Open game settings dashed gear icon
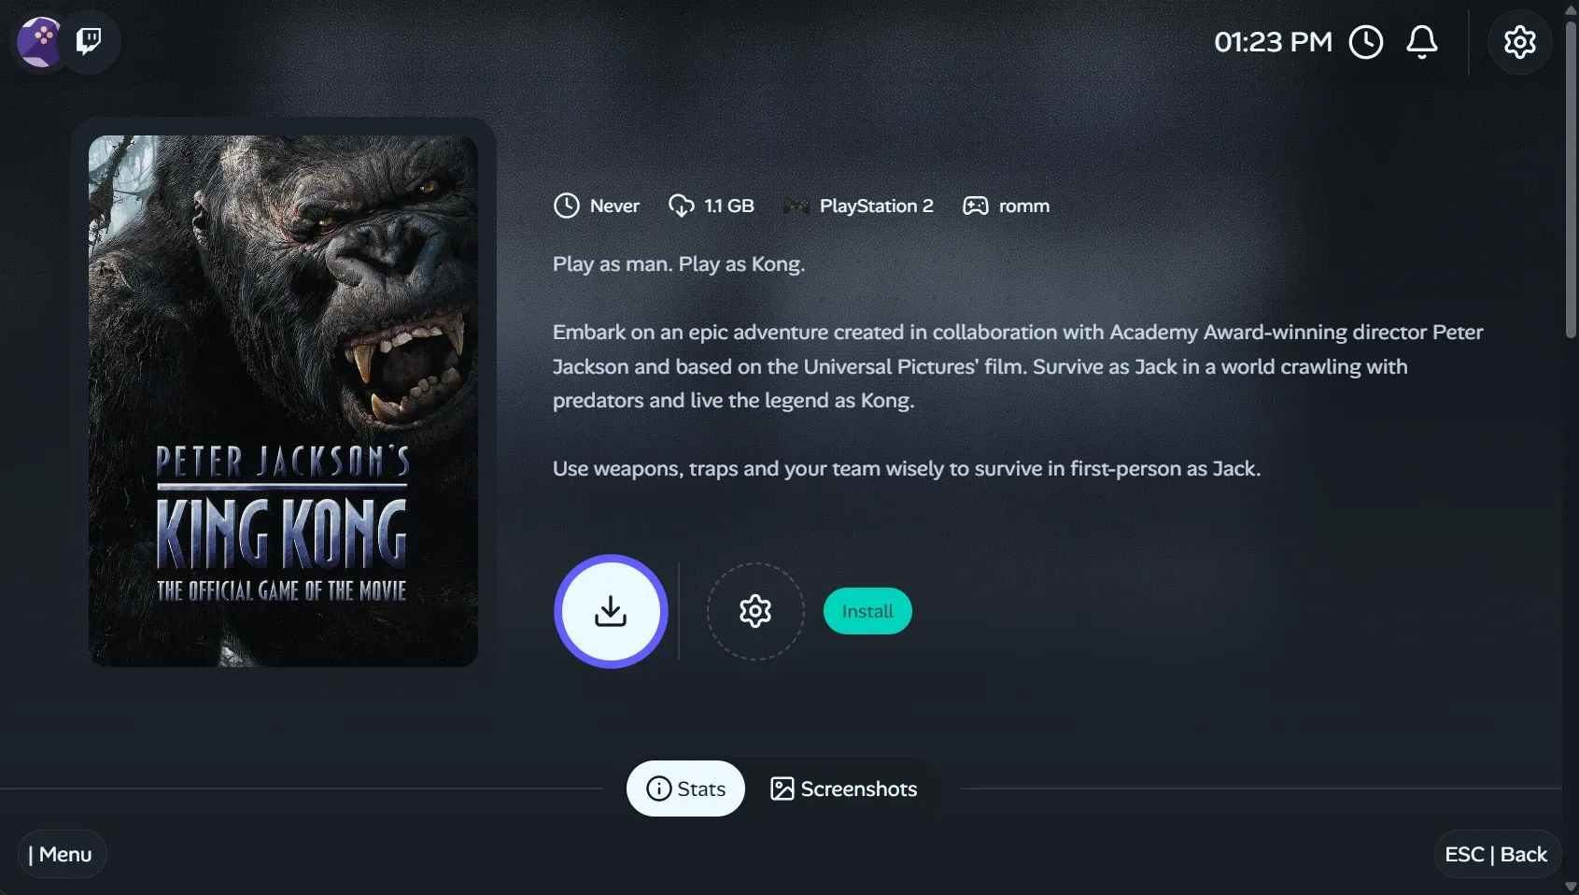 point(755,611)
